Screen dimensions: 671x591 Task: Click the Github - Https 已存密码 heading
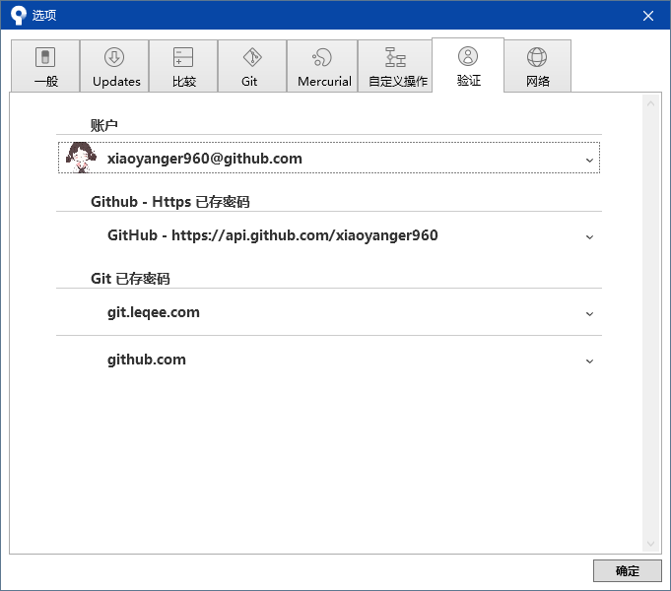coord(170,202)
